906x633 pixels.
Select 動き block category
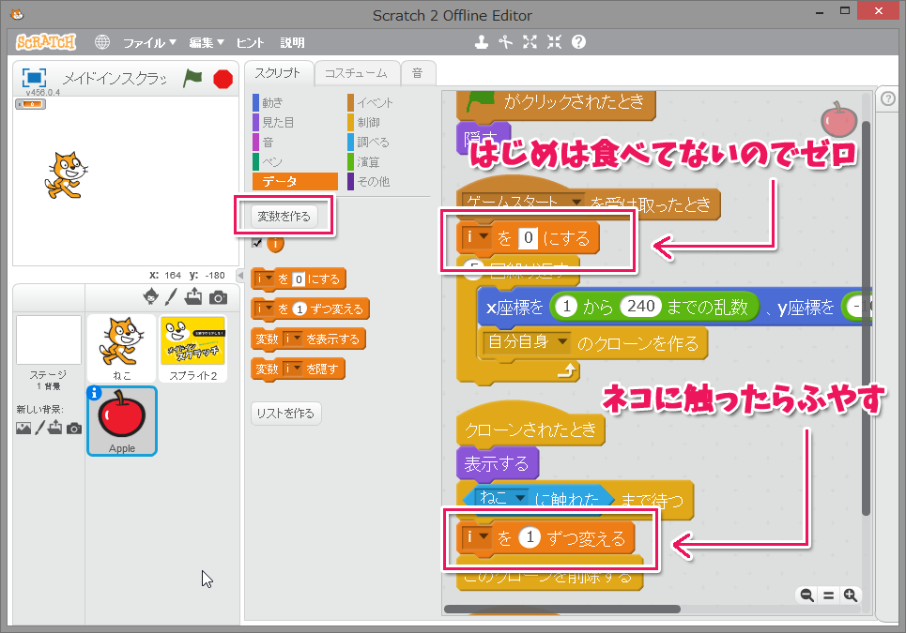[295, 103]
